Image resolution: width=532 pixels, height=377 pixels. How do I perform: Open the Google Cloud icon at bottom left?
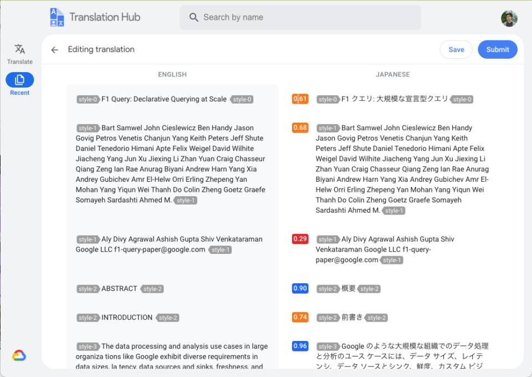click(20, 355)
